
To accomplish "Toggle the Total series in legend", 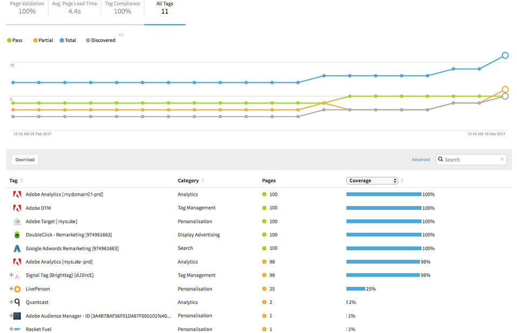I will pos(68,40).
